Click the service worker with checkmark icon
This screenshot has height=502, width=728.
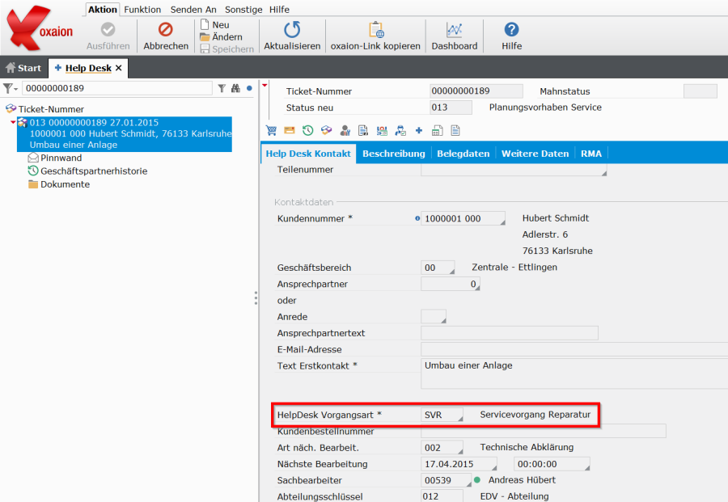(x=400, y=131)
